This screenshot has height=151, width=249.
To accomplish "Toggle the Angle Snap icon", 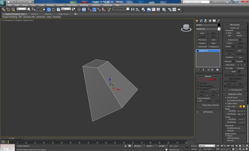I will click(94, 9).
